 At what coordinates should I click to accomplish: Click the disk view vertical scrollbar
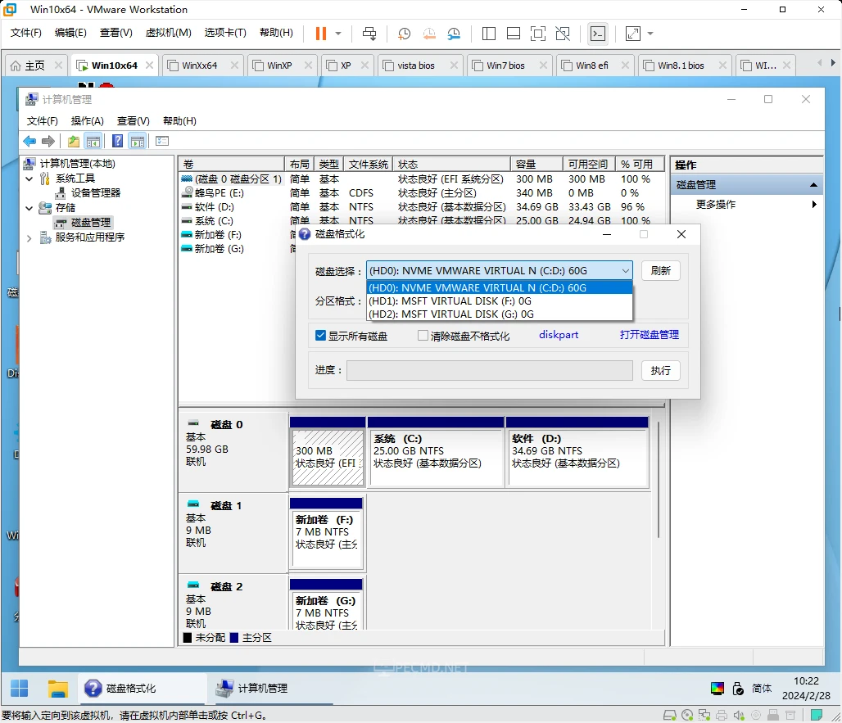coord(659,481)
